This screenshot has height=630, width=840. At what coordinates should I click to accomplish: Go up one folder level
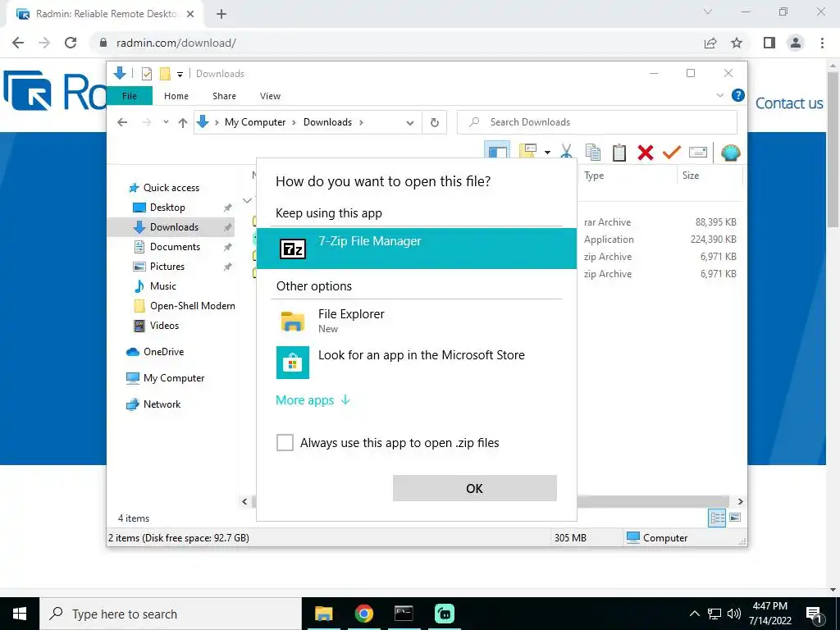tap(183, 123)
